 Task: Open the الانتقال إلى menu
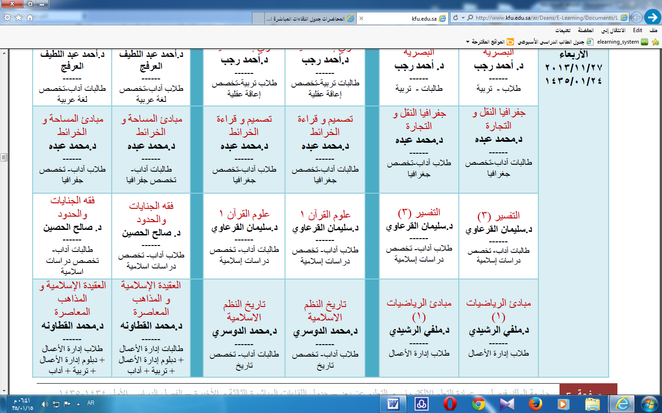[613, 30]
